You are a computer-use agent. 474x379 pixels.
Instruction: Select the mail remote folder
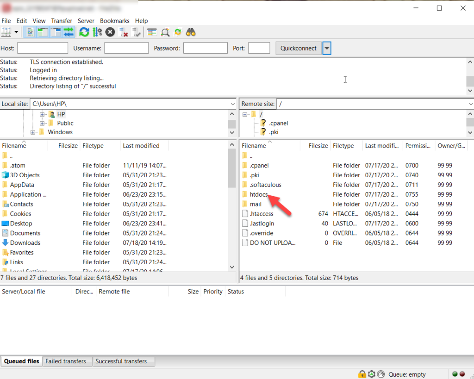pos(256,204)
